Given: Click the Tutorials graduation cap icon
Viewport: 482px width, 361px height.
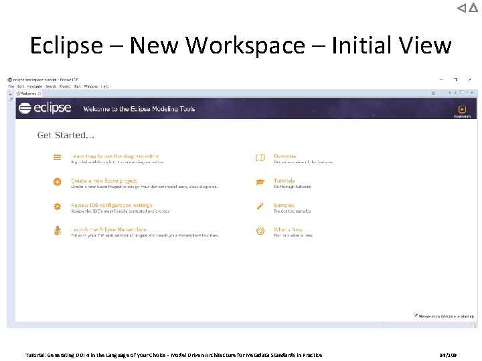Looking at the screenshot, I should (260, 182).
